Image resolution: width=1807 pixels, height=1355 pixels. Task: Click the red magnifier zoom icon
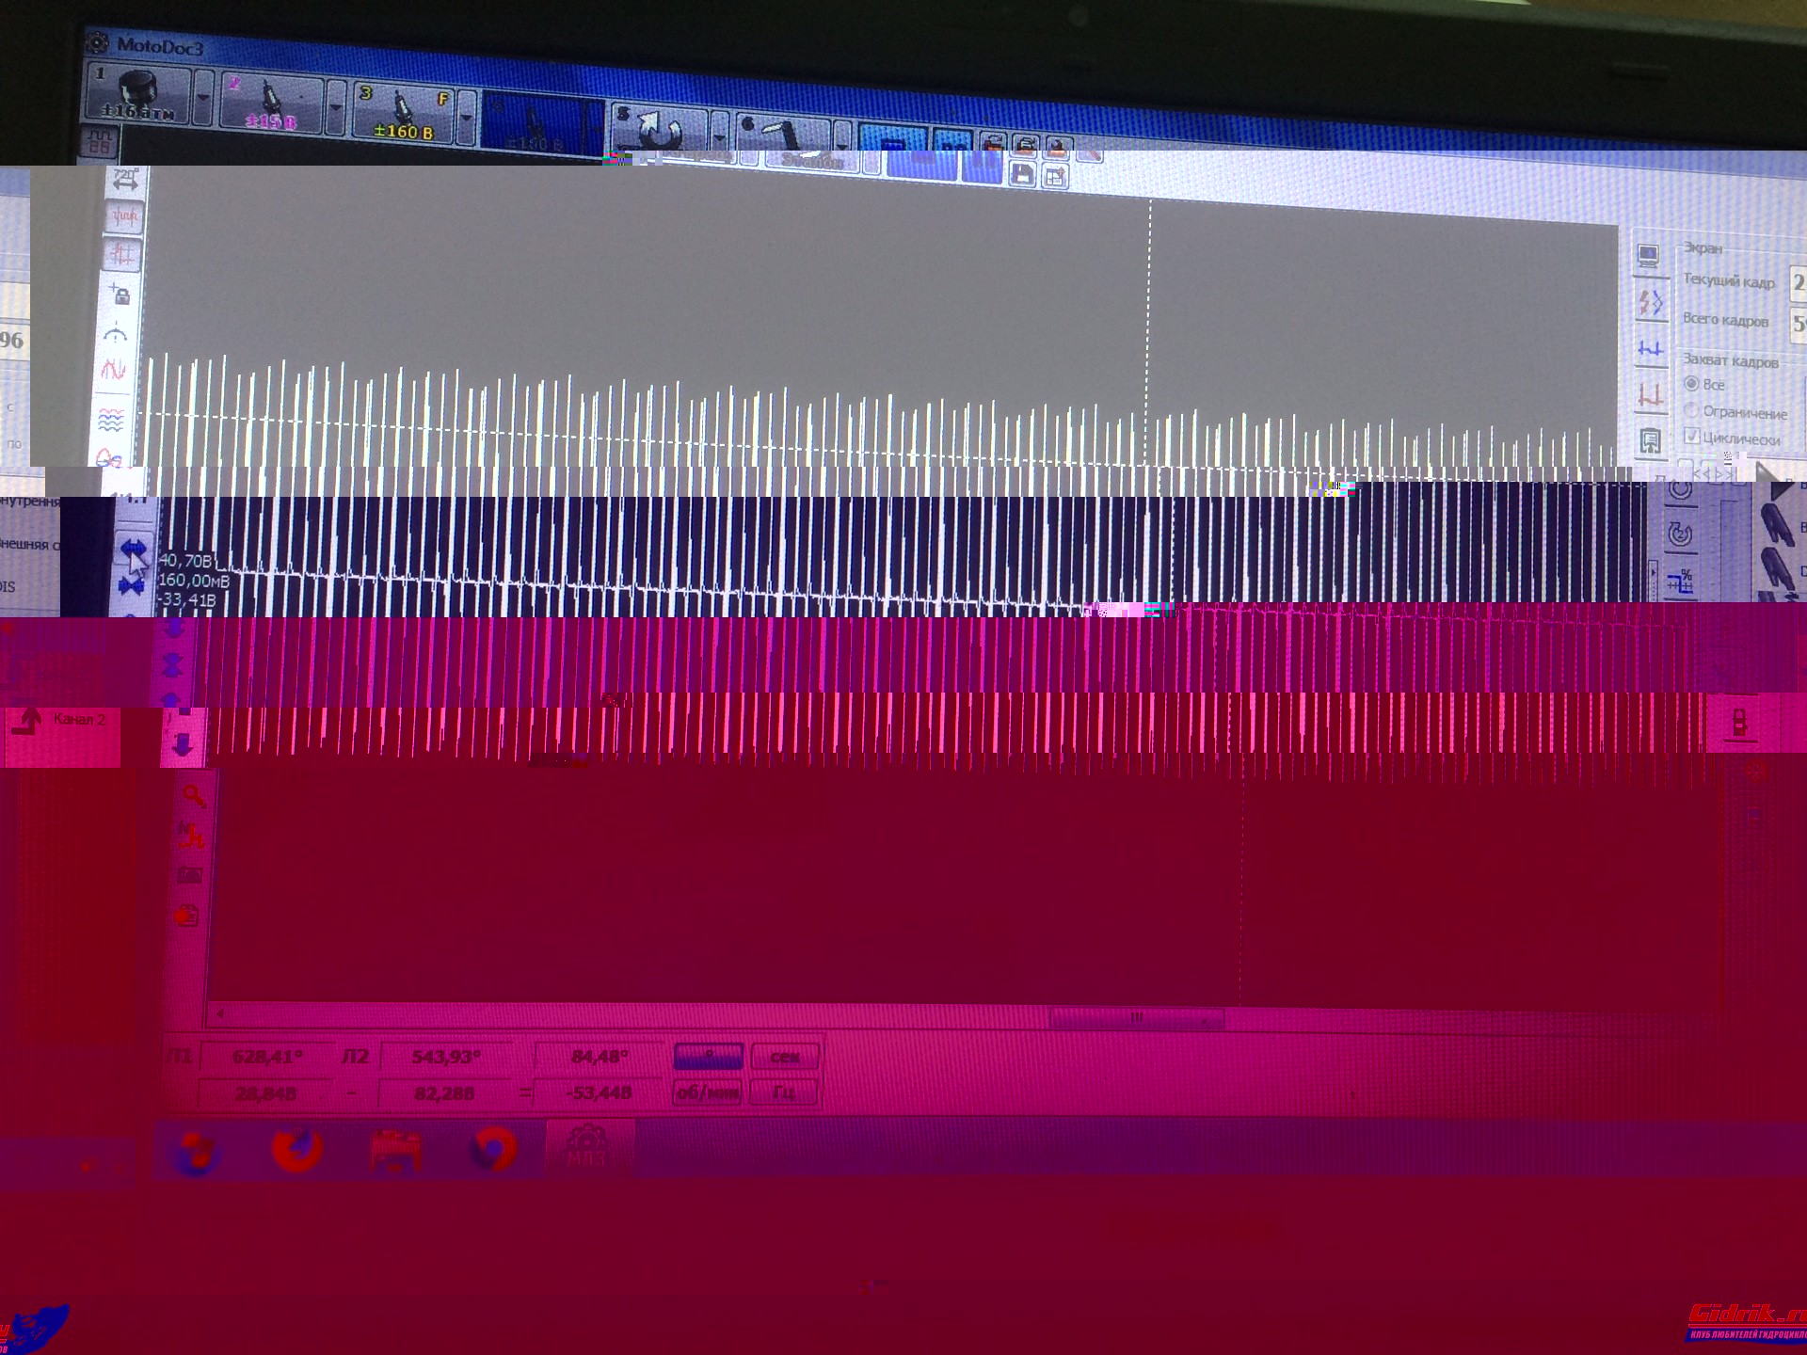point(194,796)
